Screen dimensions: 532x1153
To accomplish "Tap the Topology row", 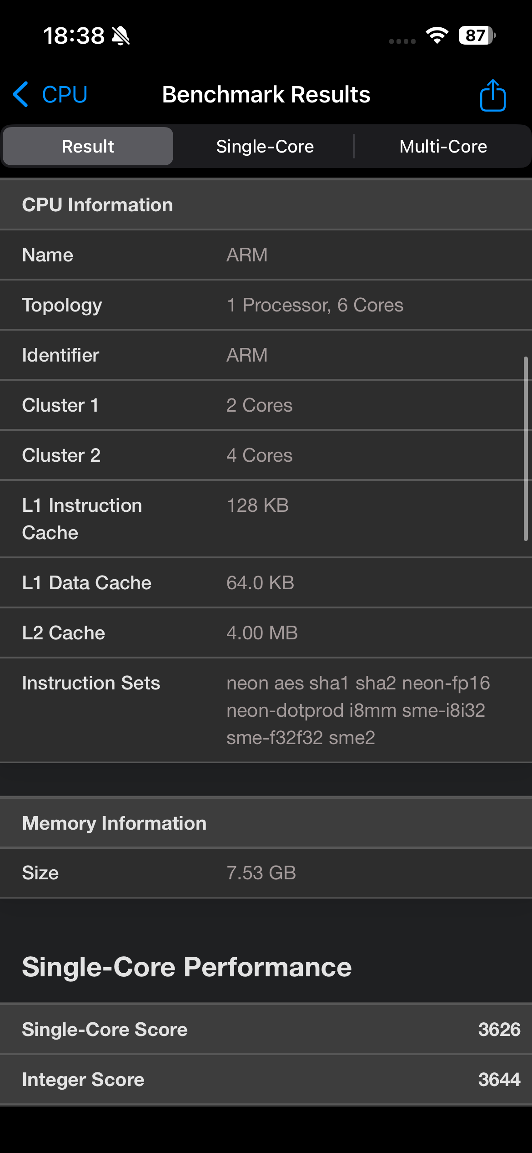I will coord(266,305).
